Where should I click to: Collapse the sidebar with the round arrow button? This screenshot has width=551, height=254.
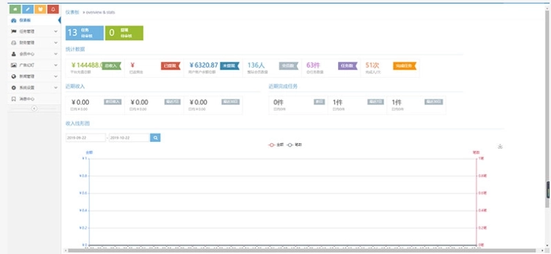point(34,109)
